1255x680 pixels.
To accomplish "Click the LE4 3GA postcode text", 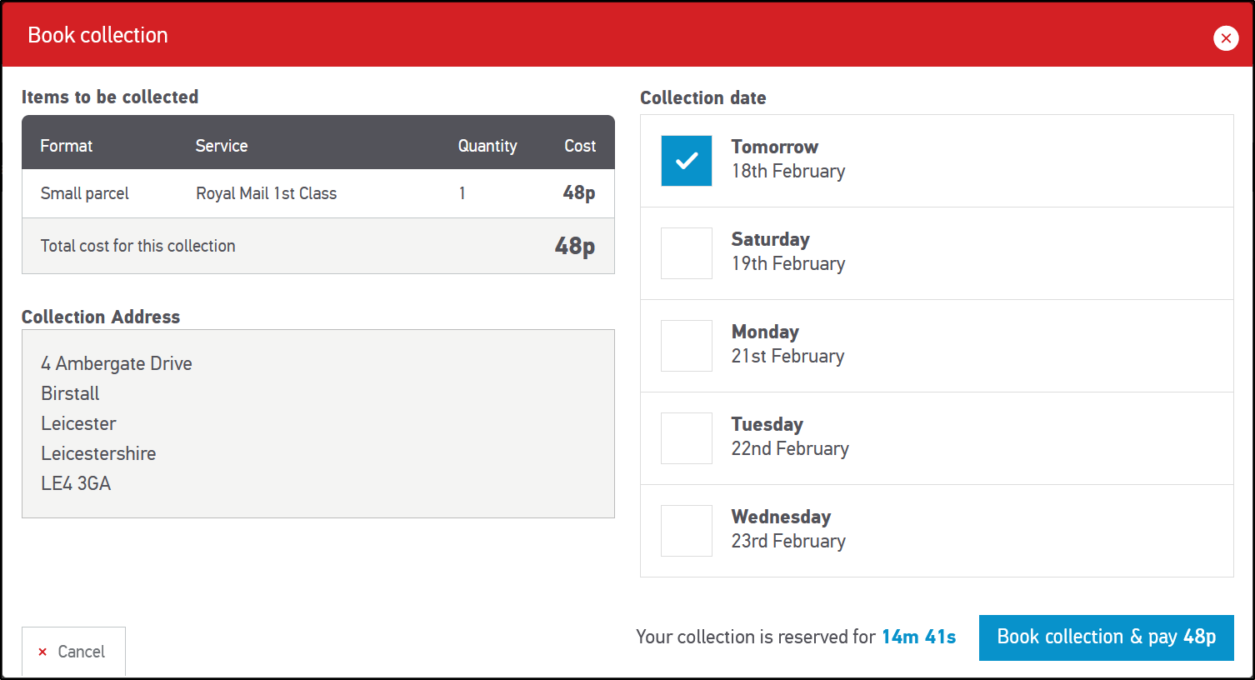I will 76,483.
